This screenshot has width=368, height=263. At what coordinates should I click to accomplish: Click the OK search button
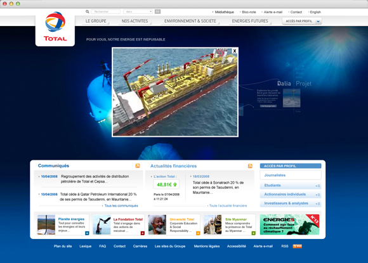click(158, 11)
